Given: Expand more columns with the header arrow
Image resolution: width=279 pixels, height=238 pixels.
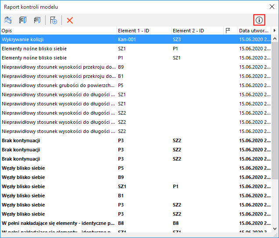Looking at the screenshot, I should [274, 31].
